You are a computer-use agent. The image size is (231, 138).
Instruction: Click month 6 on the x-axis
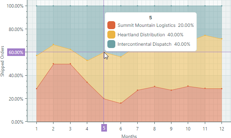tap(121, 129)
